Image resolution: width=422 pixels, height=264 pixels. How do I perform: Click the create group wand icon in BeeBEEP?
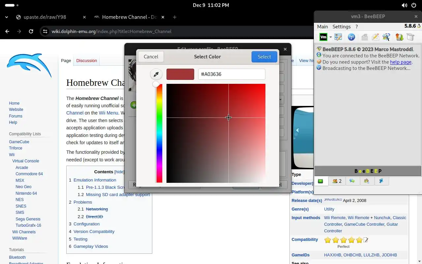[x=386, y=37]
